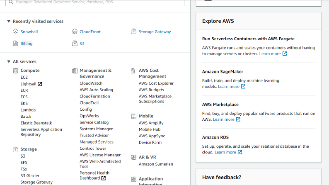Click the AR & VR category icon
329x185 pixels.
pos(134,158)
